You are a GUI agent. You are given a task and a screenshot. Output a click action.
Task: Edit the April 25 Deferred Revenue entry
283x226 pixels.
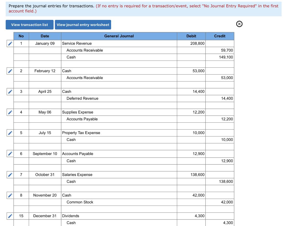pyautogui.click(x=10, y=91)
